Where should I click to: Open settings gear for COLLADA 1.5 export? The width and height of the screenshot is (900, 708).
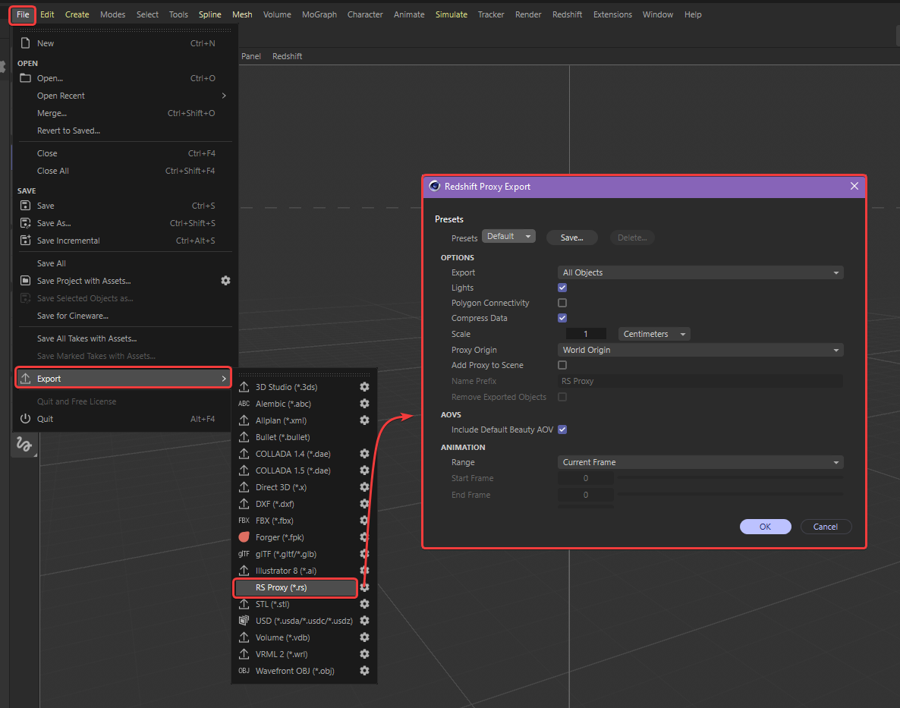click(x=364, y=470)
